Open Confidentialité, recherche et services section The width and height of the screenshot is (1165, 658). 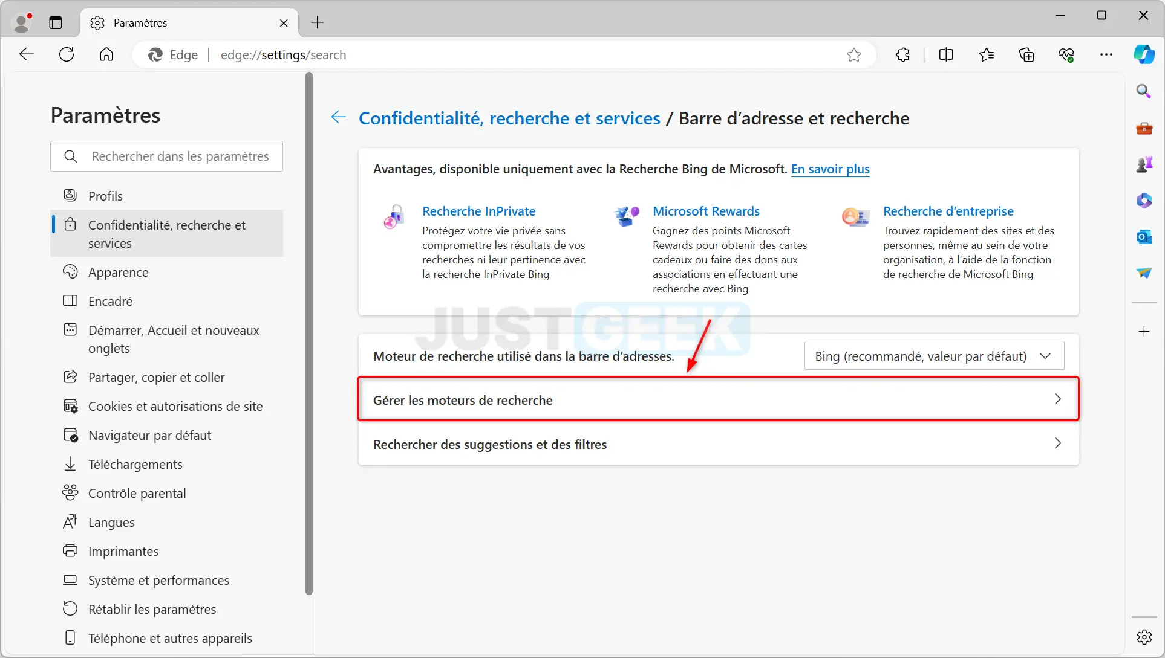(x=166, y=234)
